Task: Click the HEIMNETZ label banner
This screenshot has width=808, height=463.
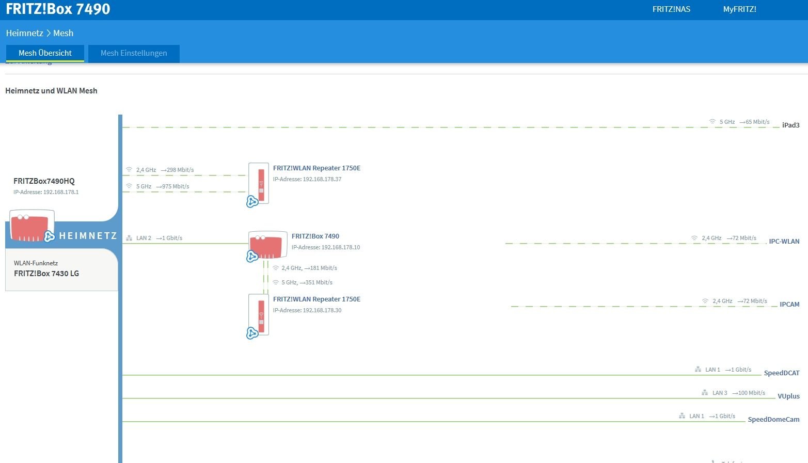Action: click(x=88, y=236)
